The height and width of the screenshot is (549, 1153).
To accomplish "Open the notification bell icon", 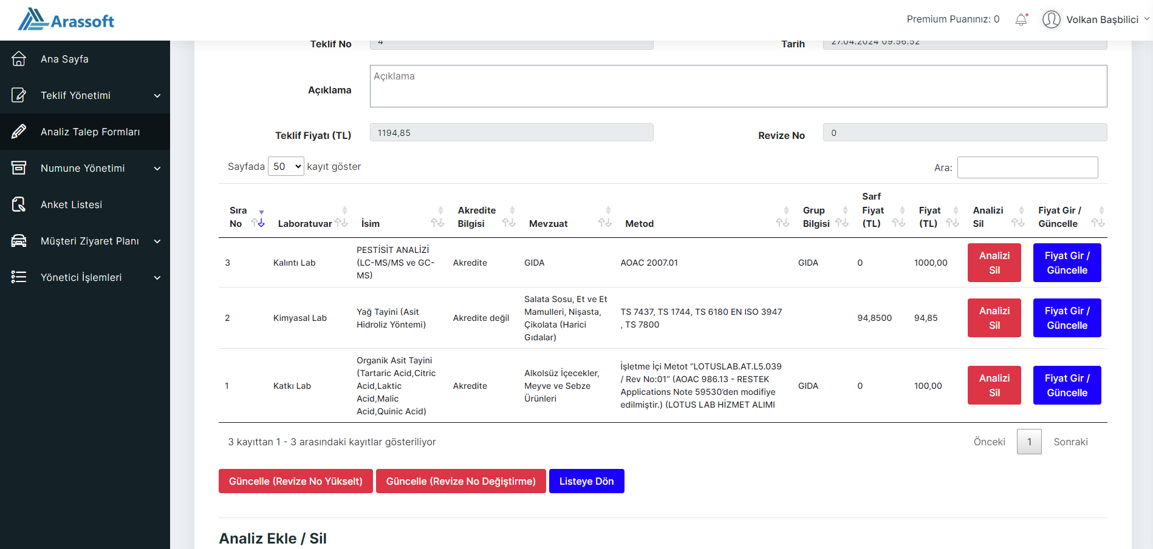I will coord(1021,19).
